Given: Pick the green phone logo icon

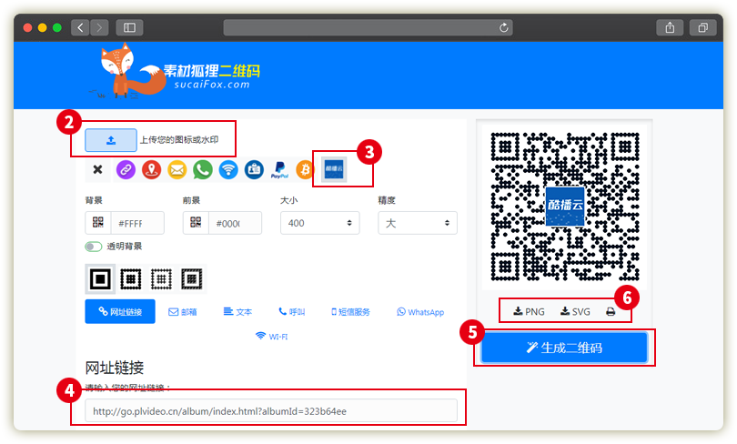Looking at the screenshot, I should [202, 169].
